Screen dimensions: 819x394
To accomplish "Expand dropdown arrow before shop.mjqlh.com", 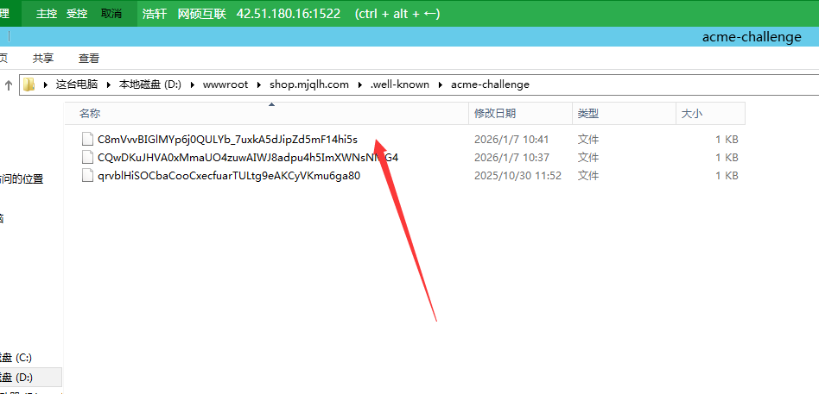I will click(259, 84).
